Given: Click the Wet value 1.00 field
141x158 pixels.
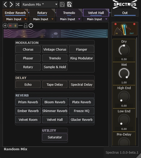Looking at the screenshot, I should click(x=124, y=83).
